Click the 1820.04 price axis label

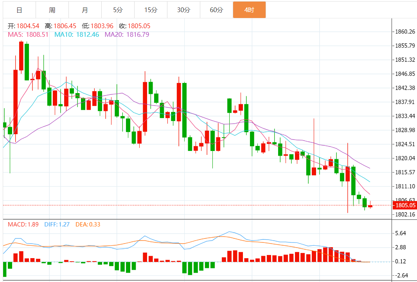tap(405, 158)
